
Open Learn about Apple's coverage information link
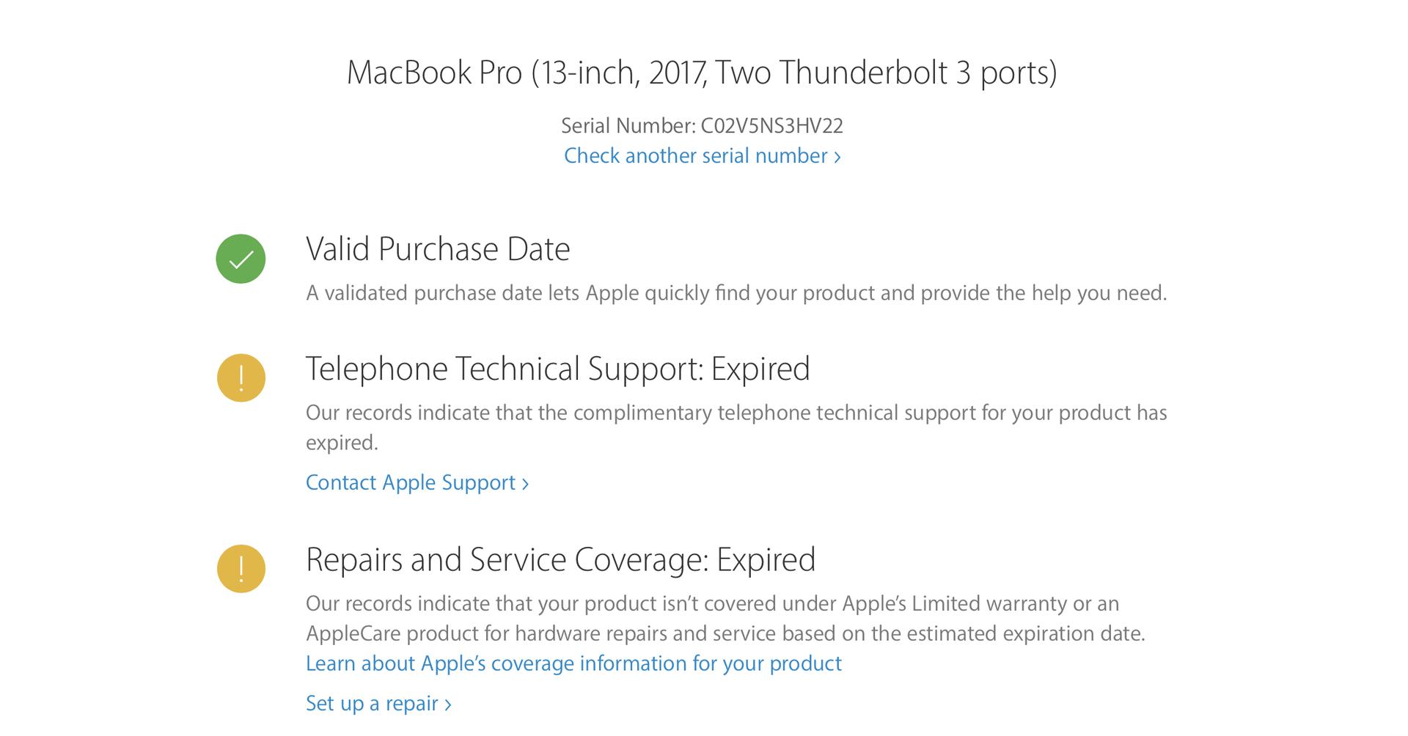(573, 663)
